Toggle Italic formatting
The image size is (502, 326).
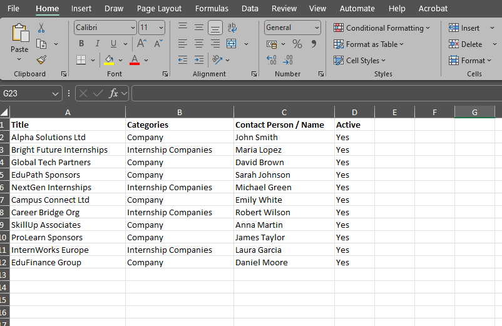pyautogui.click(x=97, y=44)
